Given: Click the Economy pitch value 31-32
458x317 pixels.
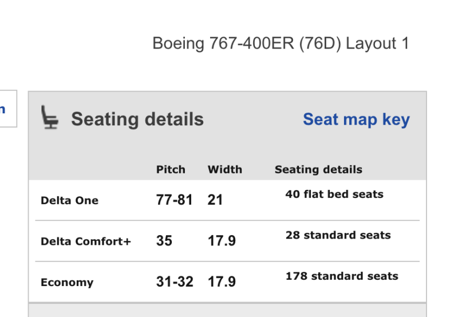Looking at the screenshot, I should click(175, 282).
